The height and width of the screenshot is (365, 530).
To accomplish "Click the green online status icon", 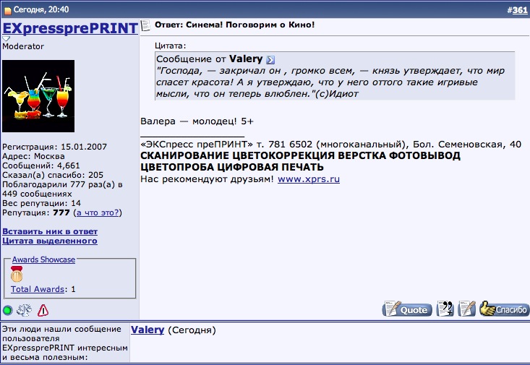I will pos(7,311).
